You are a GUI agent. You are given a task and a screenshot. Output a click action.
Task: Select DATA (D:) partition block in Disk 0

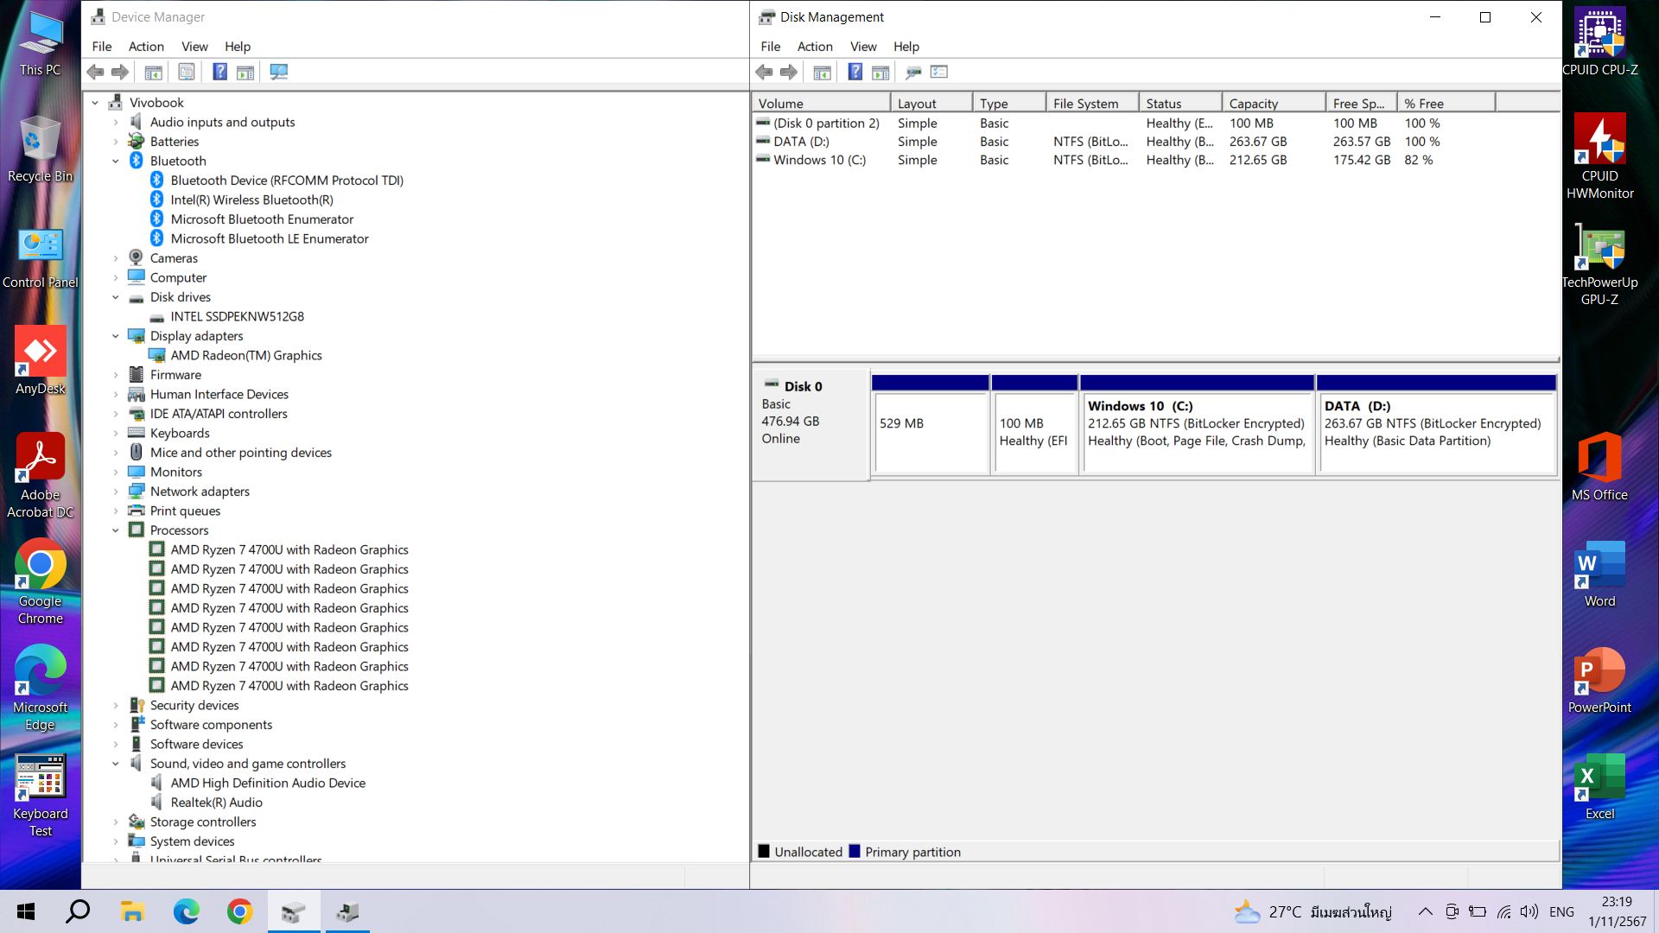[x=1437, y=424]
